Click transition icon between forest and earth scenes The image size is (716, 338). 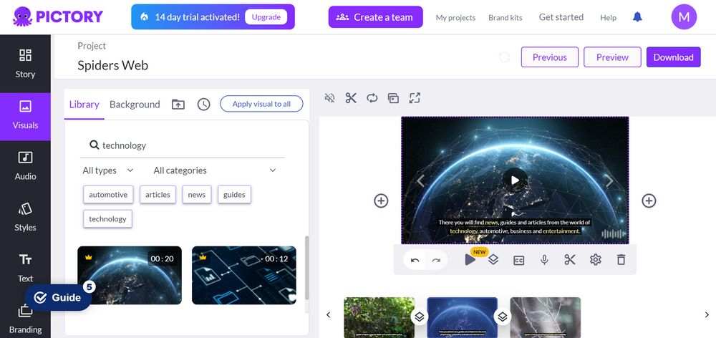tap(420, 316)
